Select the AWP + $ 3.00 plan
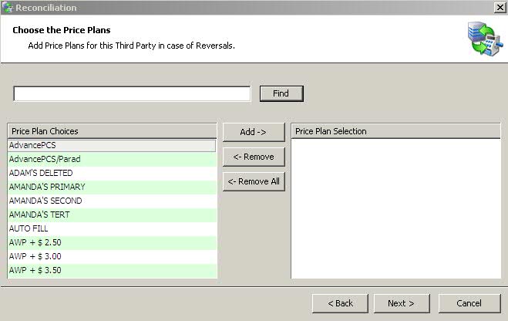 (112, 256)
